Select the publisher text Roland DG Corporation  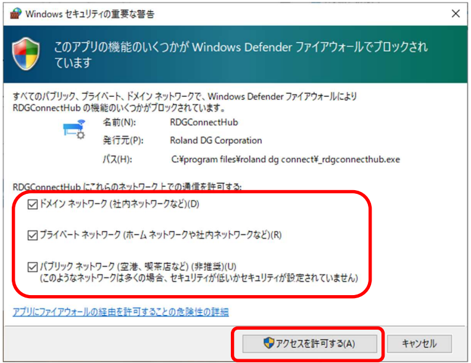pyautogui.click(x=216, y=140)
